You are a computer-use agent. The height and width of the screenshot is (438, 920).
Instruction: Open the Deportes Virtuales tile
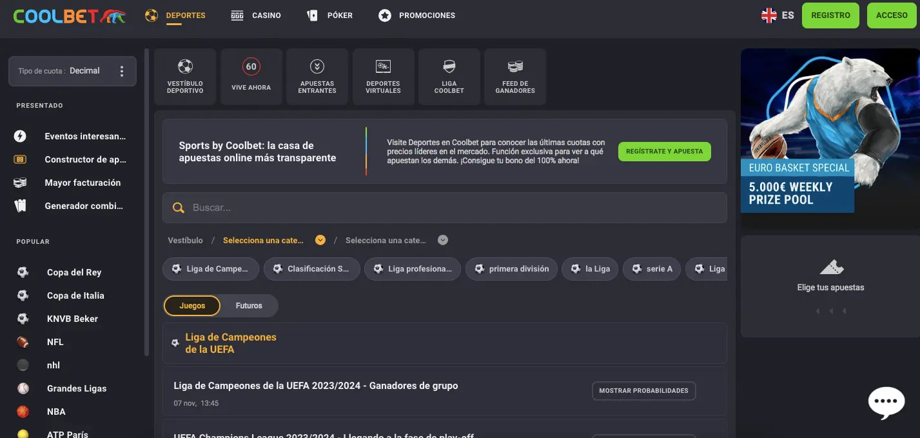[383, 77]
